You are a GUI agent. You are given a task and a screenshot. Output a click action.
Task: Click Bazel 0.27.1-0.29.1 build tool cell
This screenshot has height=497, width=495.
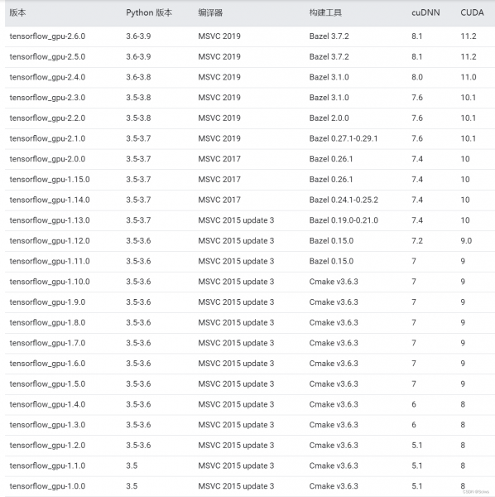(344, 138)
